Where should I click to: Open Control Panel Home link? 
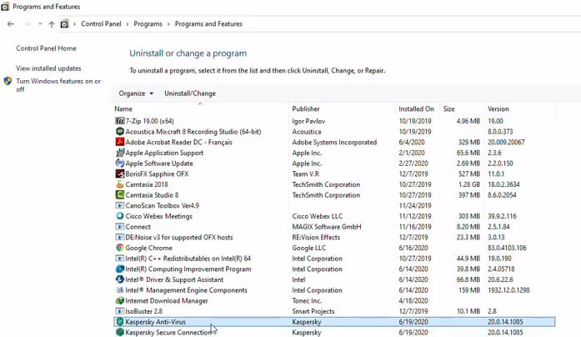tap(47, 48)
